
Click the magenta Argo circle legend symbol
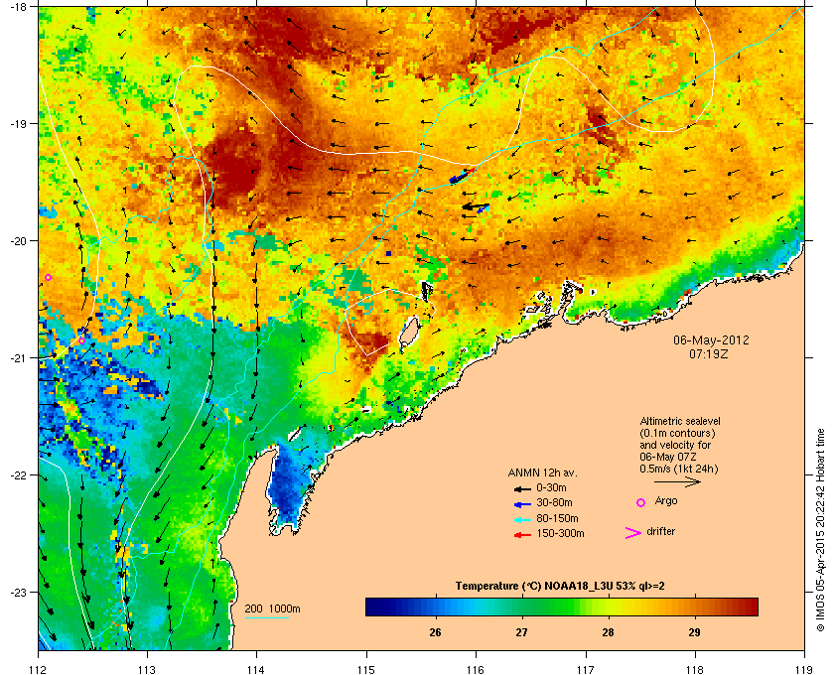point(641,502)
